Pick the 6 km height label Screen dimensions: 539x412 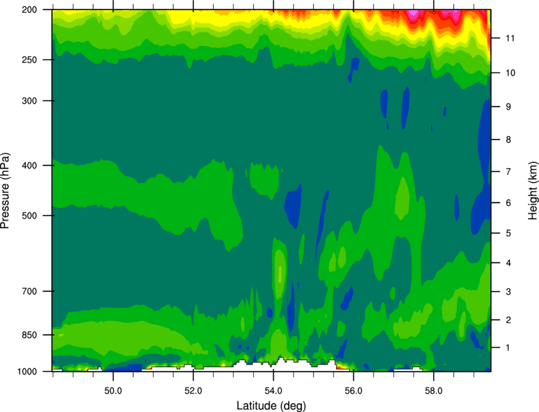point(509,203)
